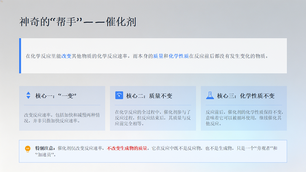Click the heading 核心一:"一变"
The image size is (306, 172).
click(x=56, y=96)
